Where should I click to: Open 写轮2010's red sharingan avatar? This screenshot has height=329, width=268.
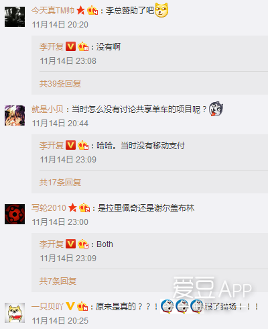(15, 214)
